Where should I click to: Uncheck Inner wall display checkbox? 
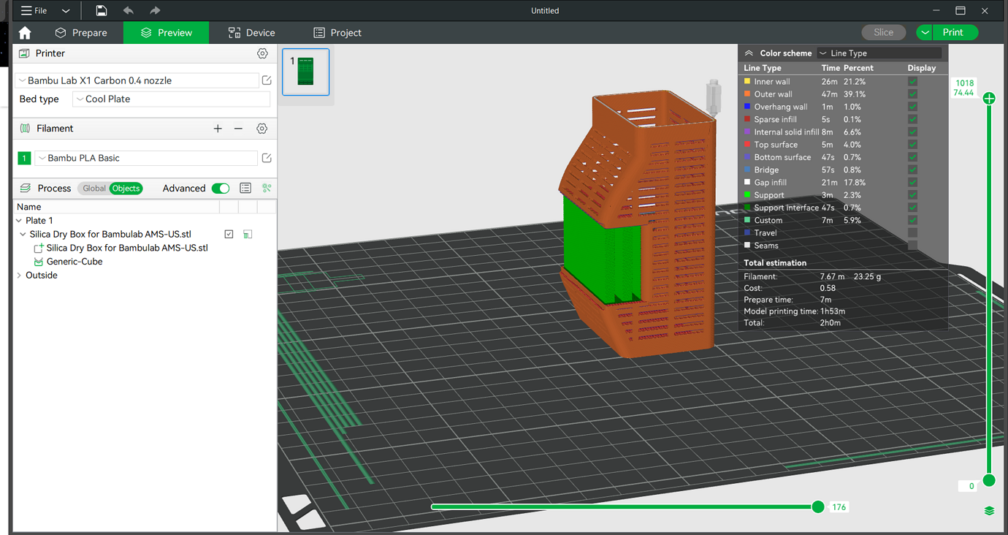pos(912,81)
